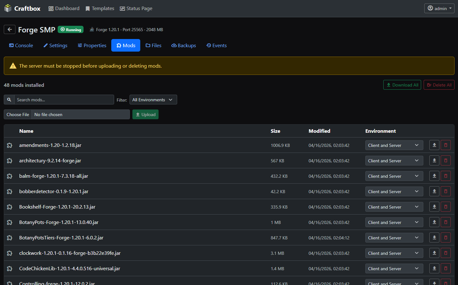Viewport: 458px width, 285px height.
Task: Delete Bookshelf-Forge-1.20.1-20.2.13.jar
Action: (x=446, y=207)
